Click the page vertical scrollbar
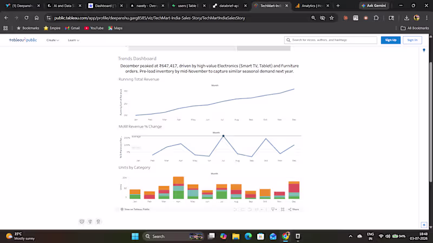This screenshot has height=243, width=433. [431, 121]
